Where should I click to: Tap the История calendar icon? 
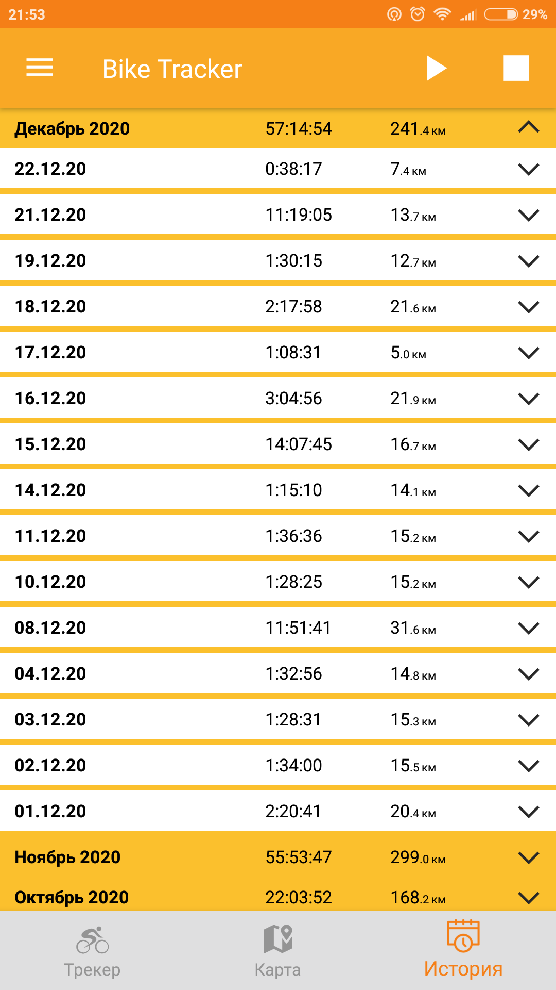click(x=463, y=935)
